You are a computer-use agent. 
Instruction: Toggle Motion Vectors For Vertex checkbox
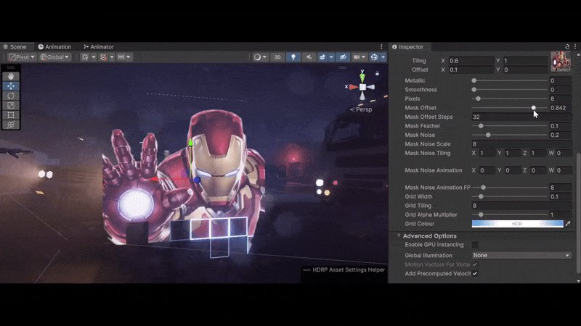(x=475, y=264)
